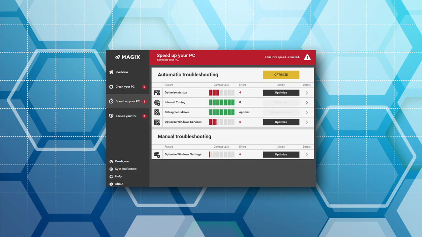Expand details chevron for Optimize Windows Services
Image resolution: width=422 pixels, height=237 pixels.
(x=307, y=122)
